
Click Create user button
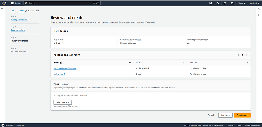click(x=242, y=115)
